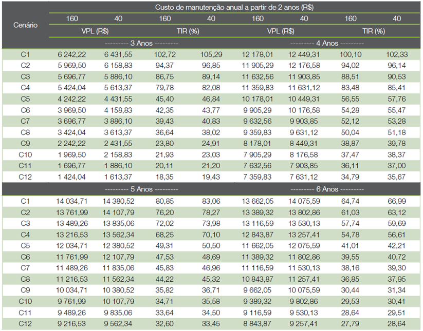Select the value 3 969,50

[72, 110]
